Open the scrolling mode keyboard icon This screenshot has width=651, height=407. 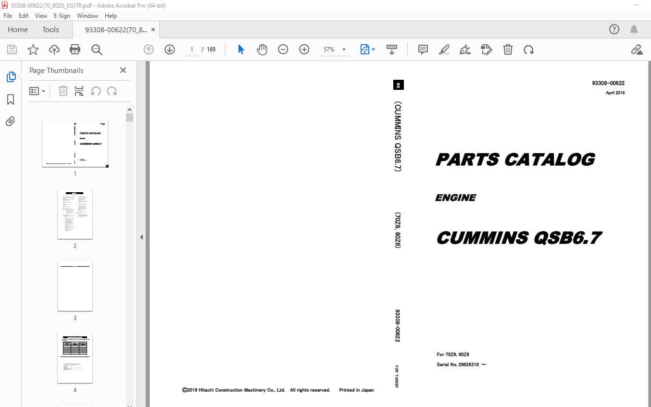click(392, 49)
